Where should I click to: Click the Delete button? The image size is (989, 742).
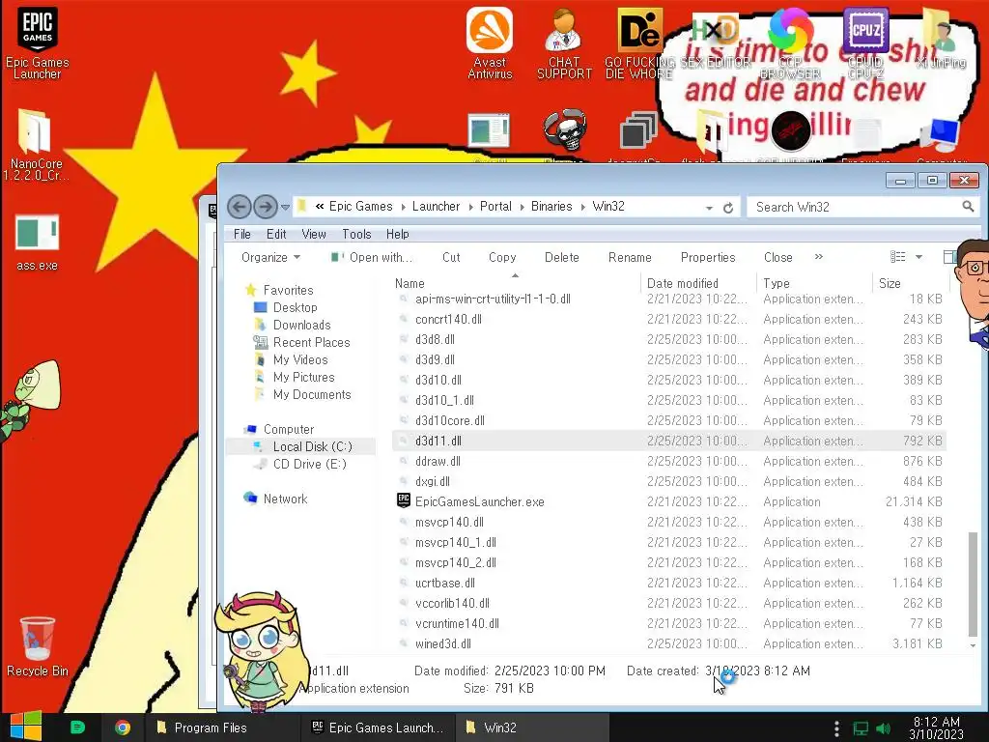pyautogui.click(x=561, y=257)
